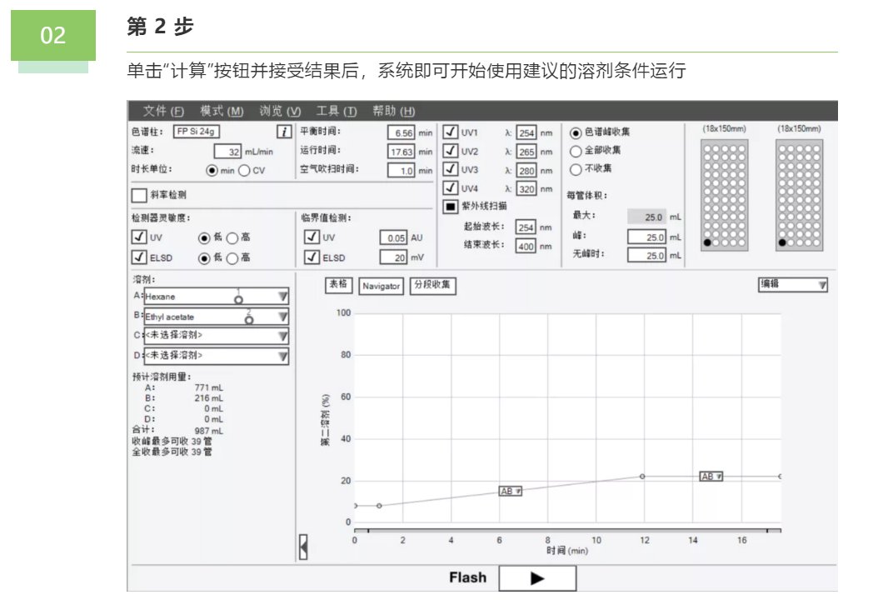Uncheck the UV1 wavelength checkbox
This screenshot has height=615, width=878.
450,132
